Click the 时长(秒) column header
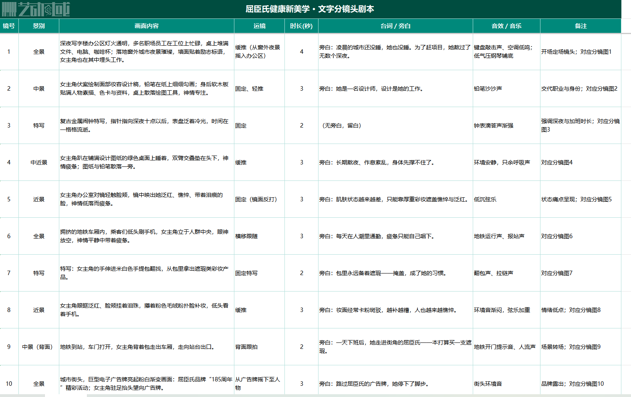The width and height of the screenshot is (631, 397). tap(301, 26)
